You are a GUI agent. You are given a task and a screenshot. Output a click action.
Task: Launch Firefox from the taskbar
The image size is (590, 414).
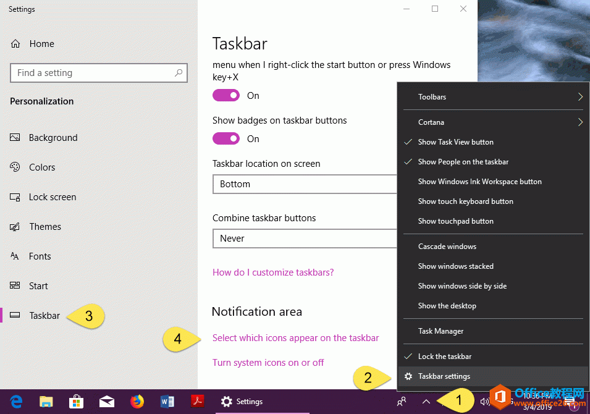[137, 402]
